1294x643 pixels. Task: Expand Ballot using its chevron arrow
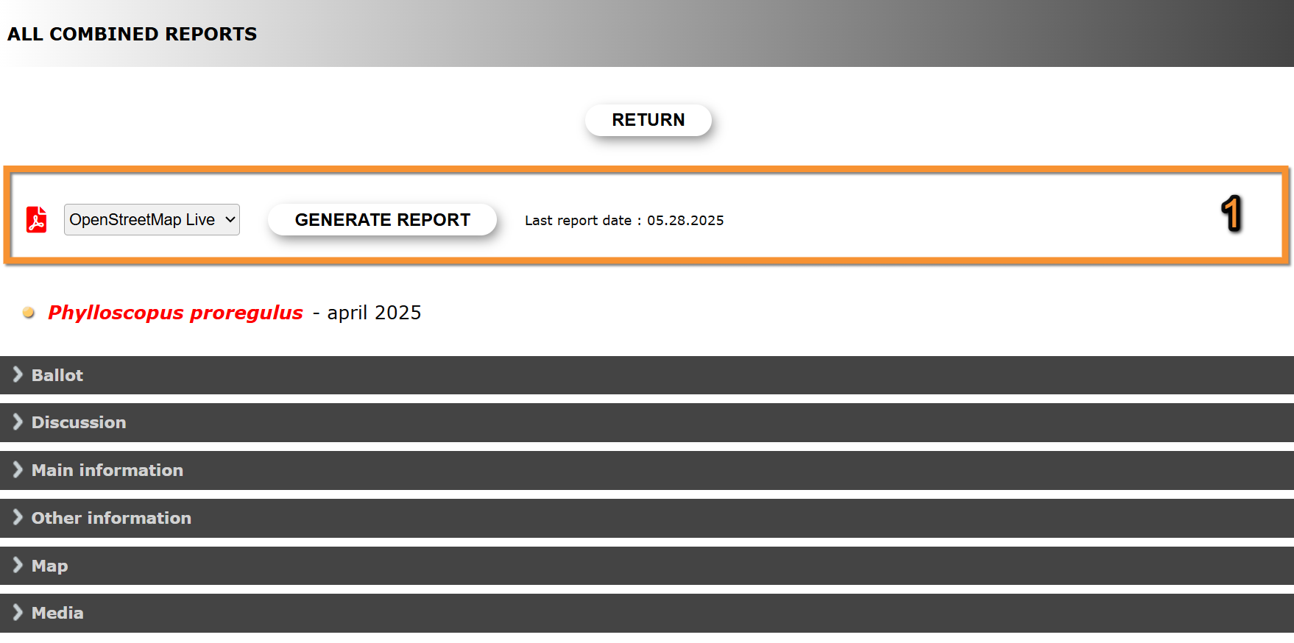[x=18, y=375]
